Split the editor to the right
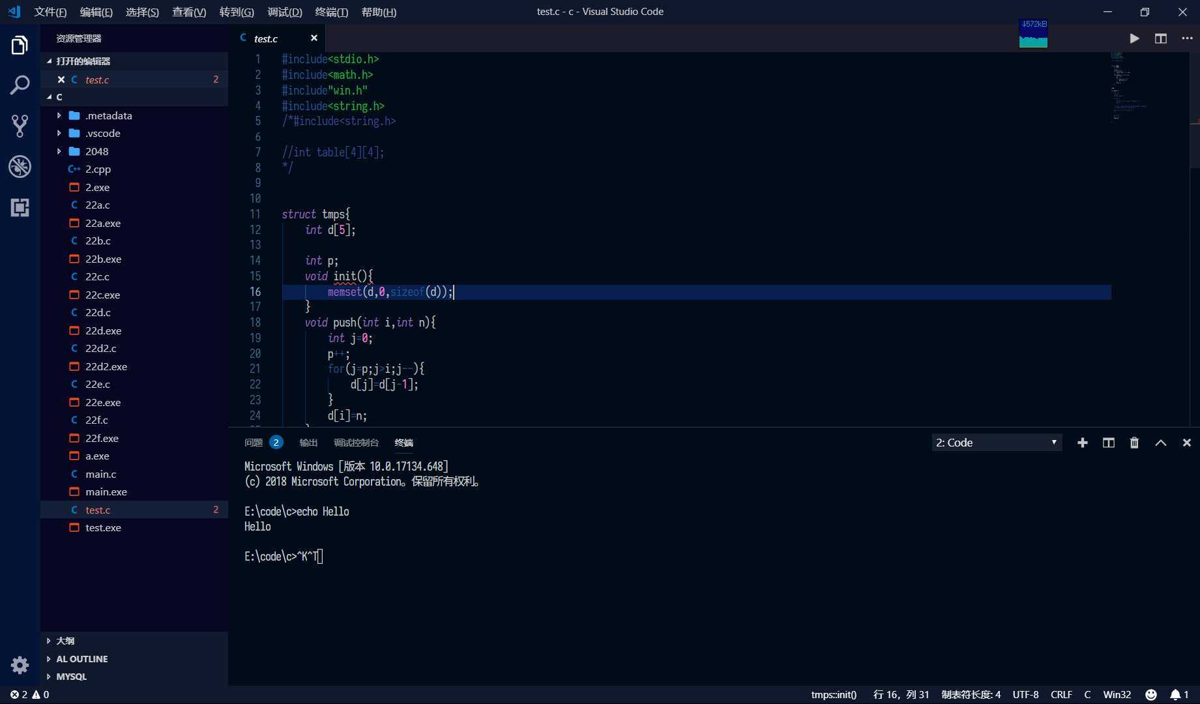This screenshot has height=704, width=1200. click(x=1161, y=38)
